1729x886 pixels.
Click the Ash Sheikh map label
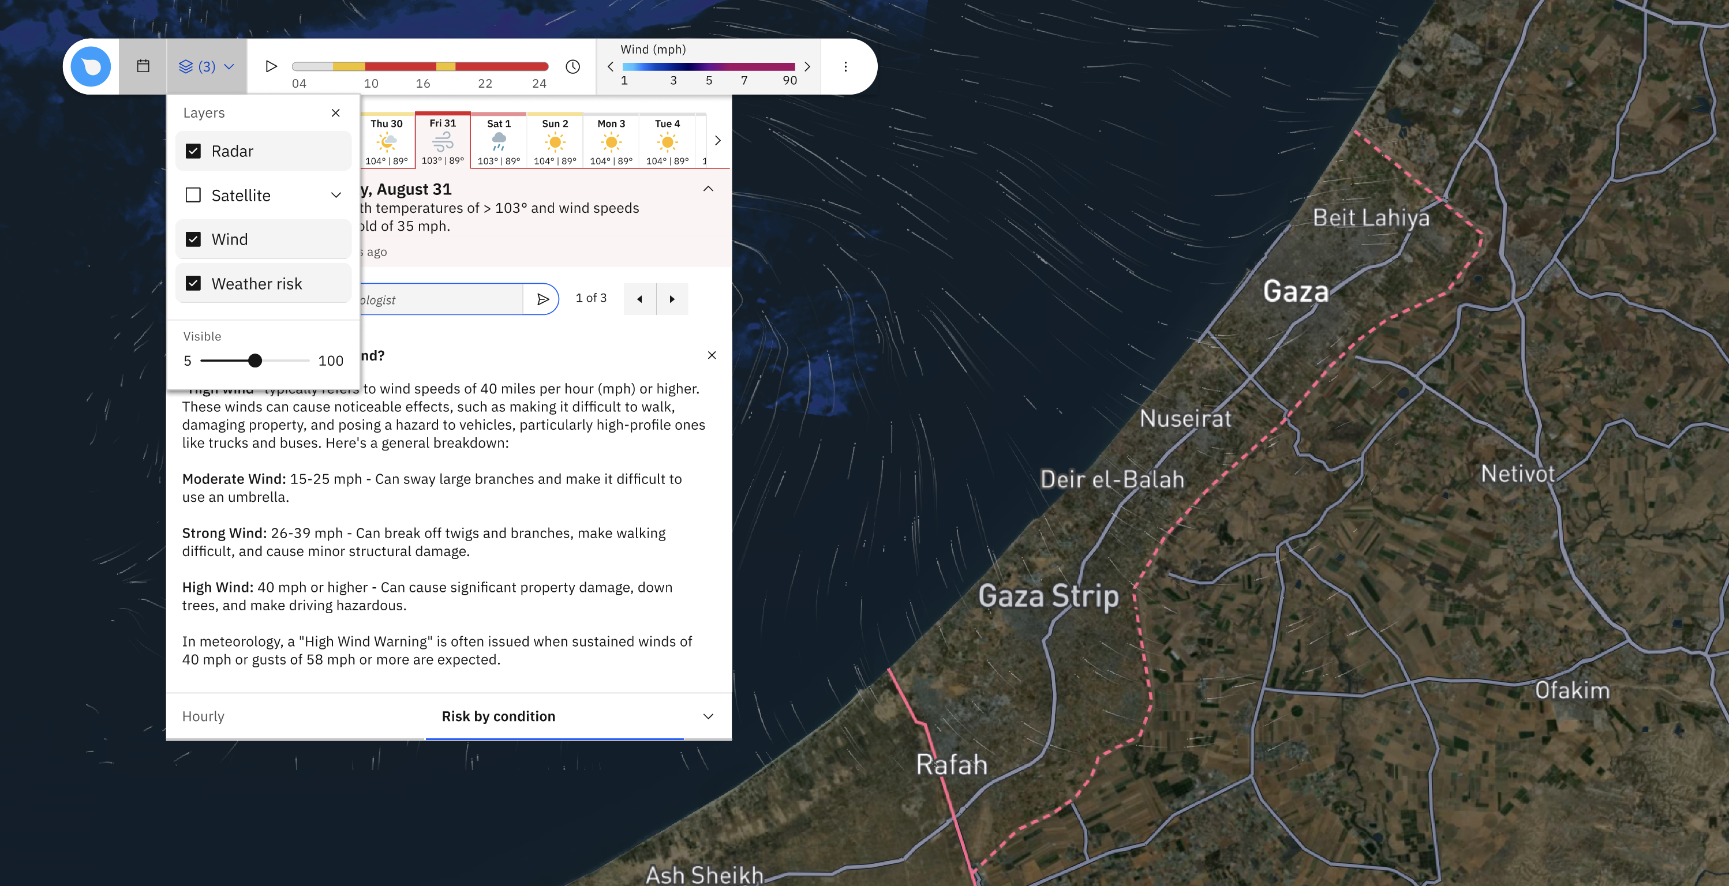point(705,874)
